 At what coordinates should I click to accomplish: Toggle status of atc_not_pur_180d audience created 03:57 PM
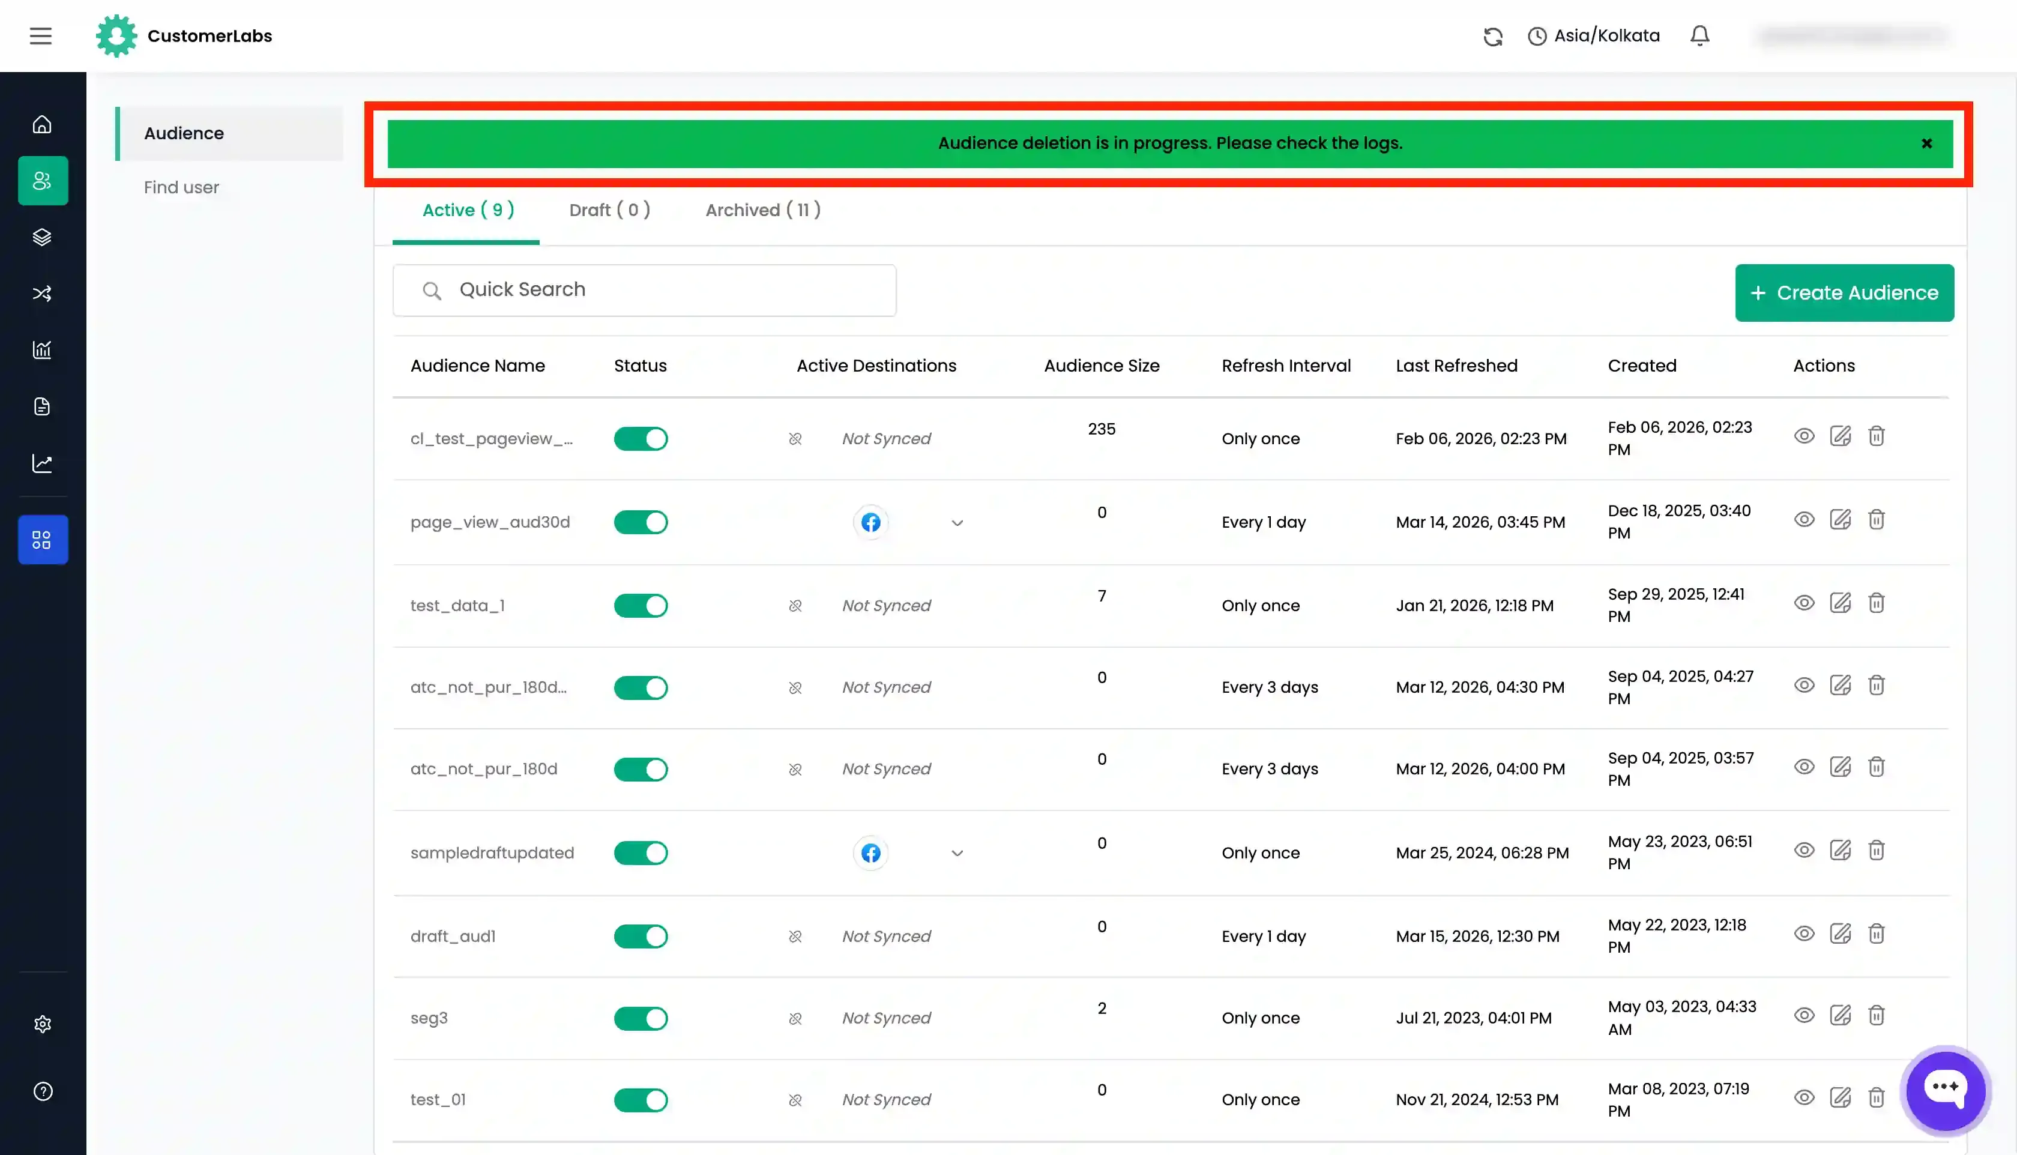click(641, 770)
